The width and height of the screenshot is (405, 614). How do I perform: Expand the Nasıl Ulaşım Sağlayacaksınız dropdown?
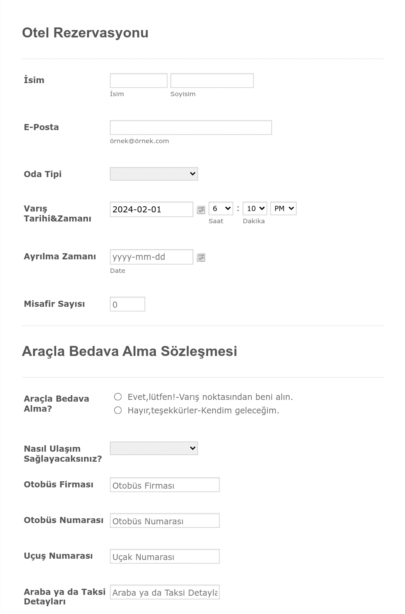(x=154, y=448)
